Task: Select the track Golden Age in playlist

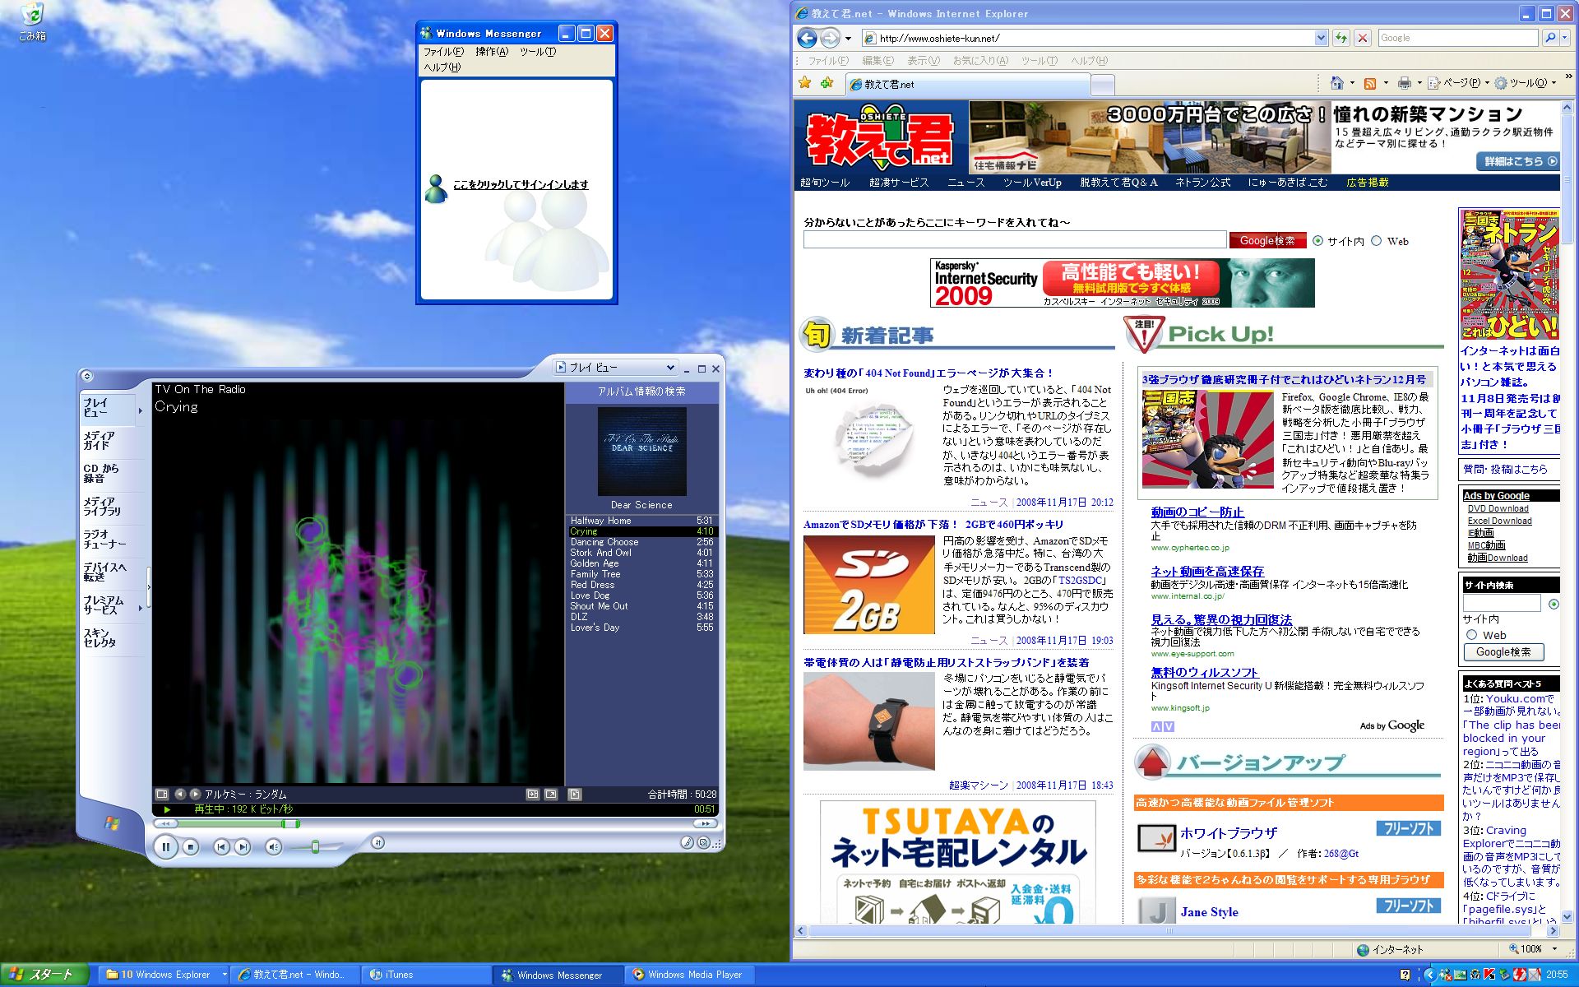Action: (641, 563)
